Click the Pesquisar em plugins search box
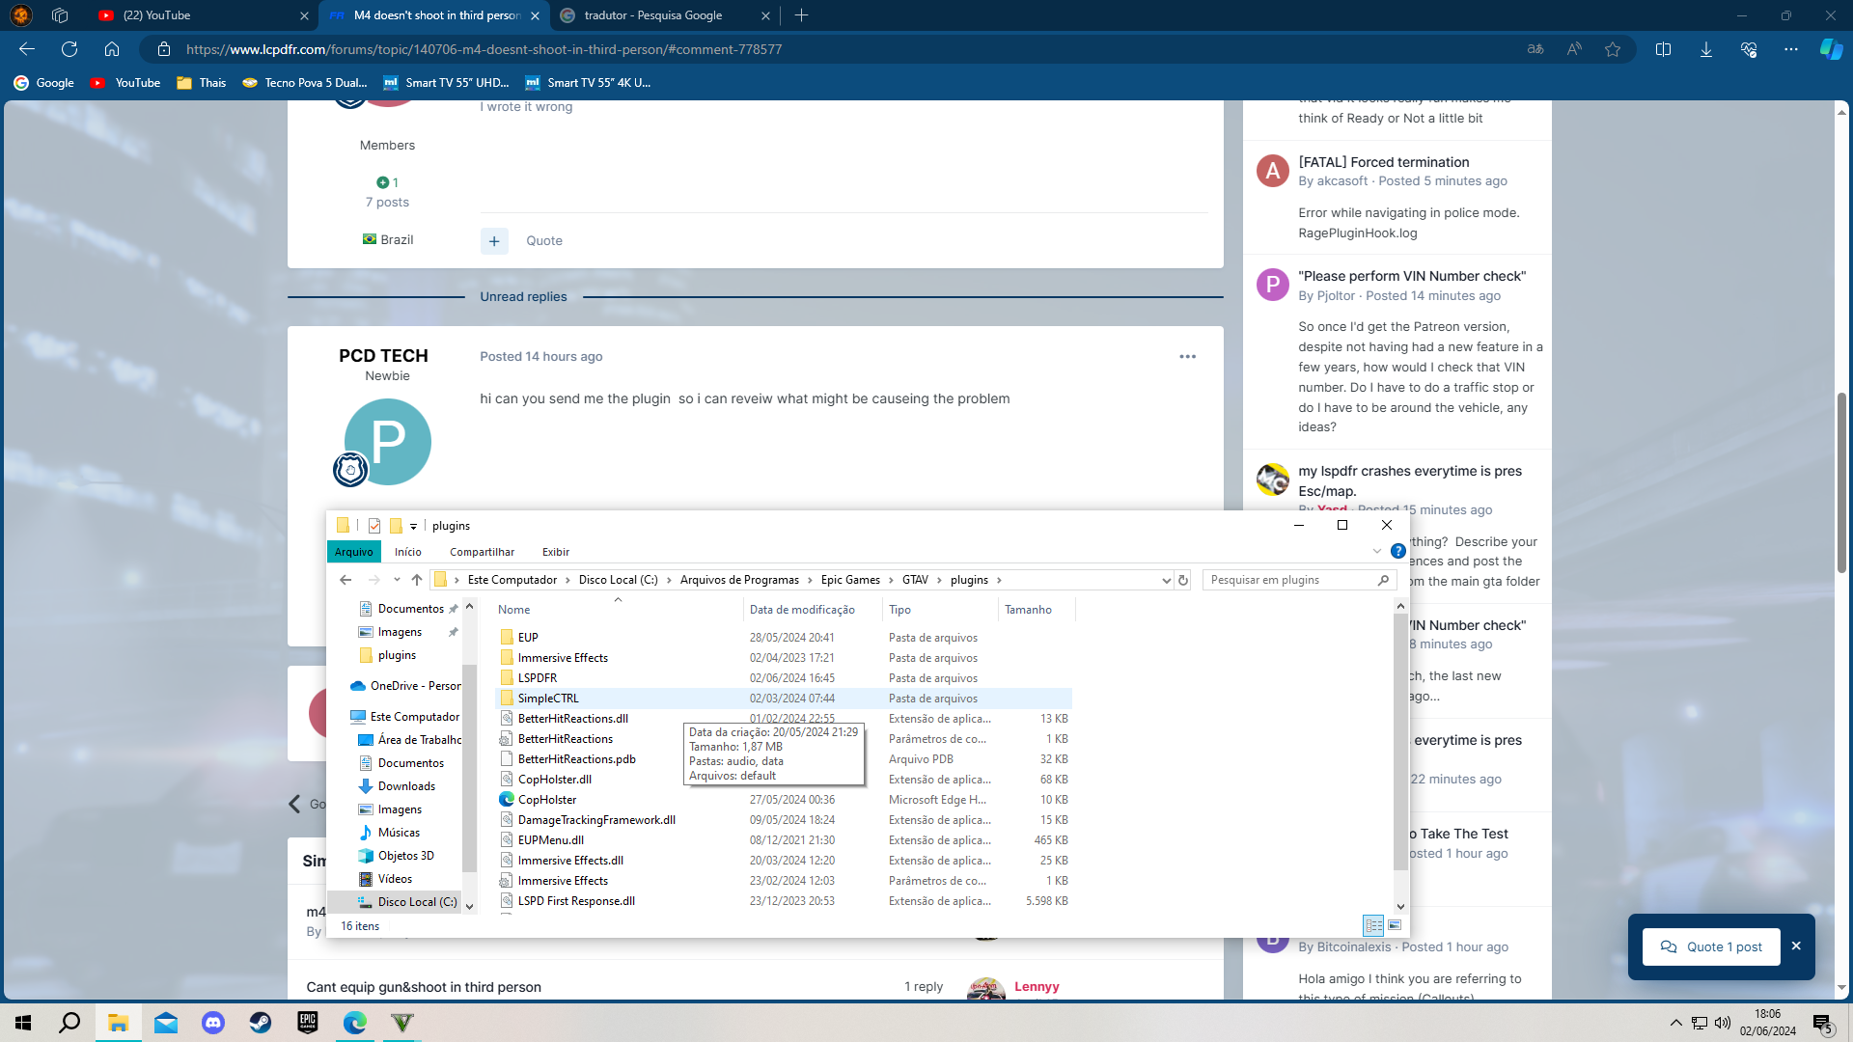1853x1042 pixels. 1288,580
